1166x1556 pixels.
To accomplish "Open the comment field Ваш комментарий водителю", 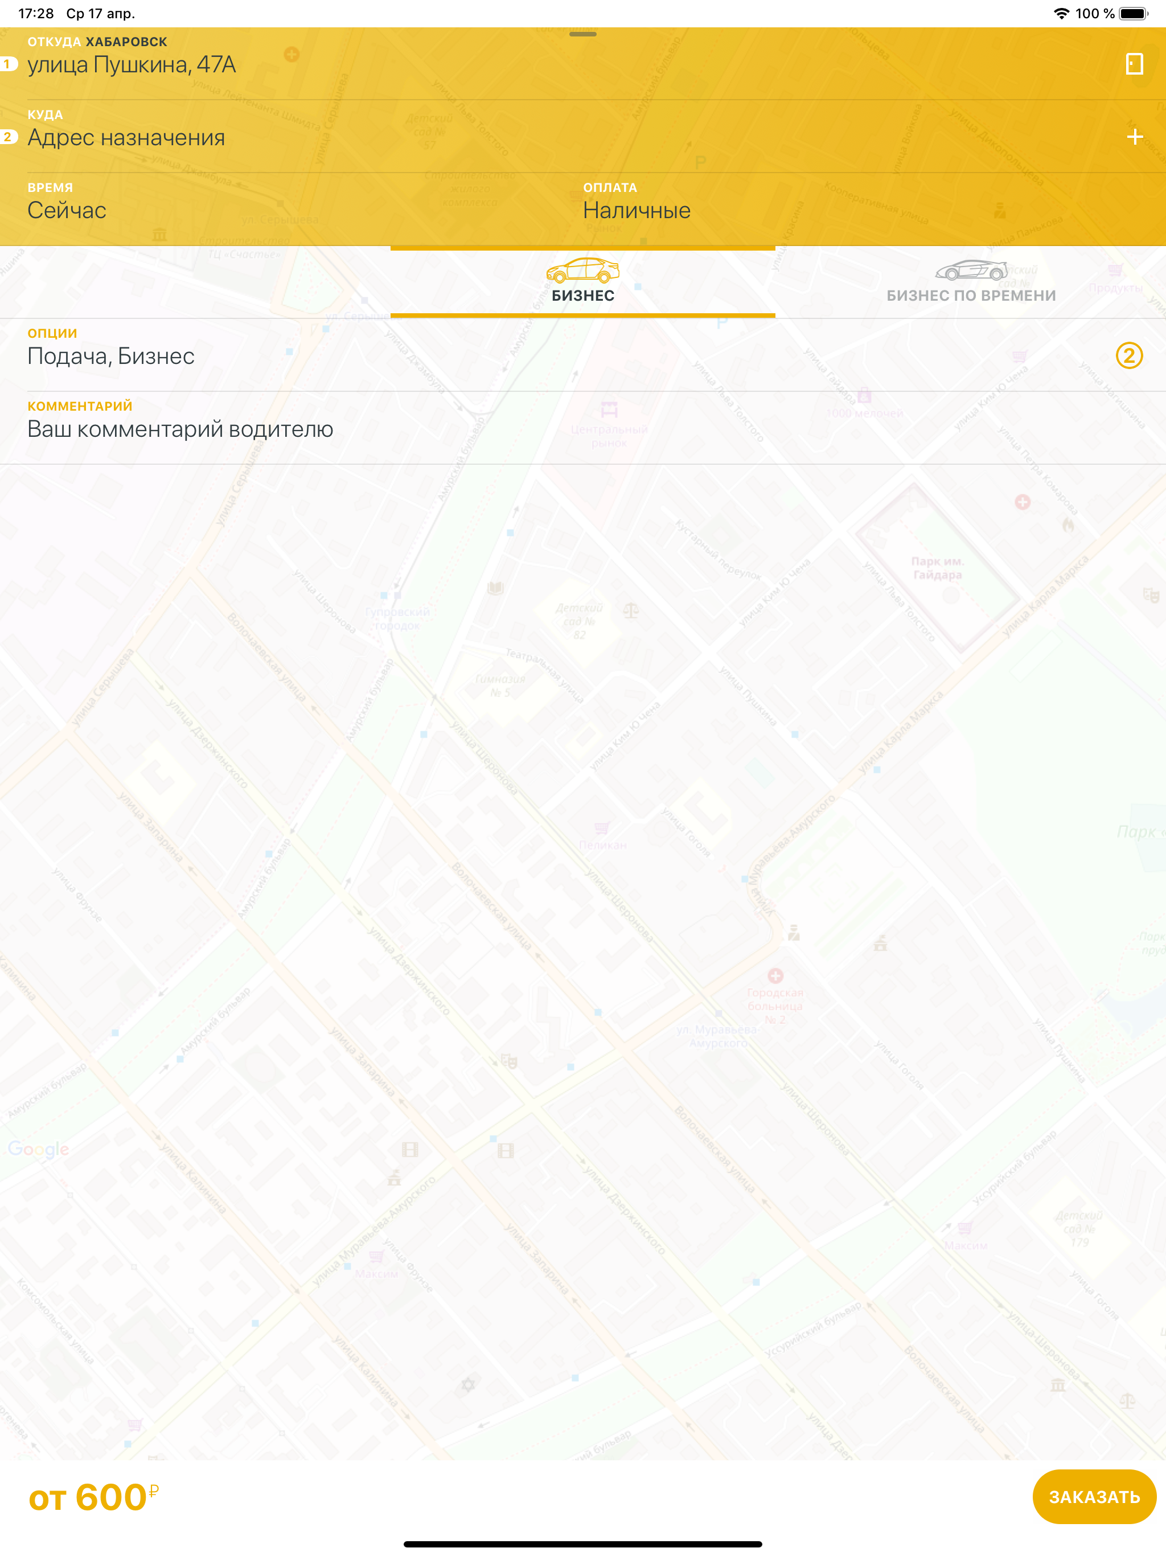I will coord(583,428).
